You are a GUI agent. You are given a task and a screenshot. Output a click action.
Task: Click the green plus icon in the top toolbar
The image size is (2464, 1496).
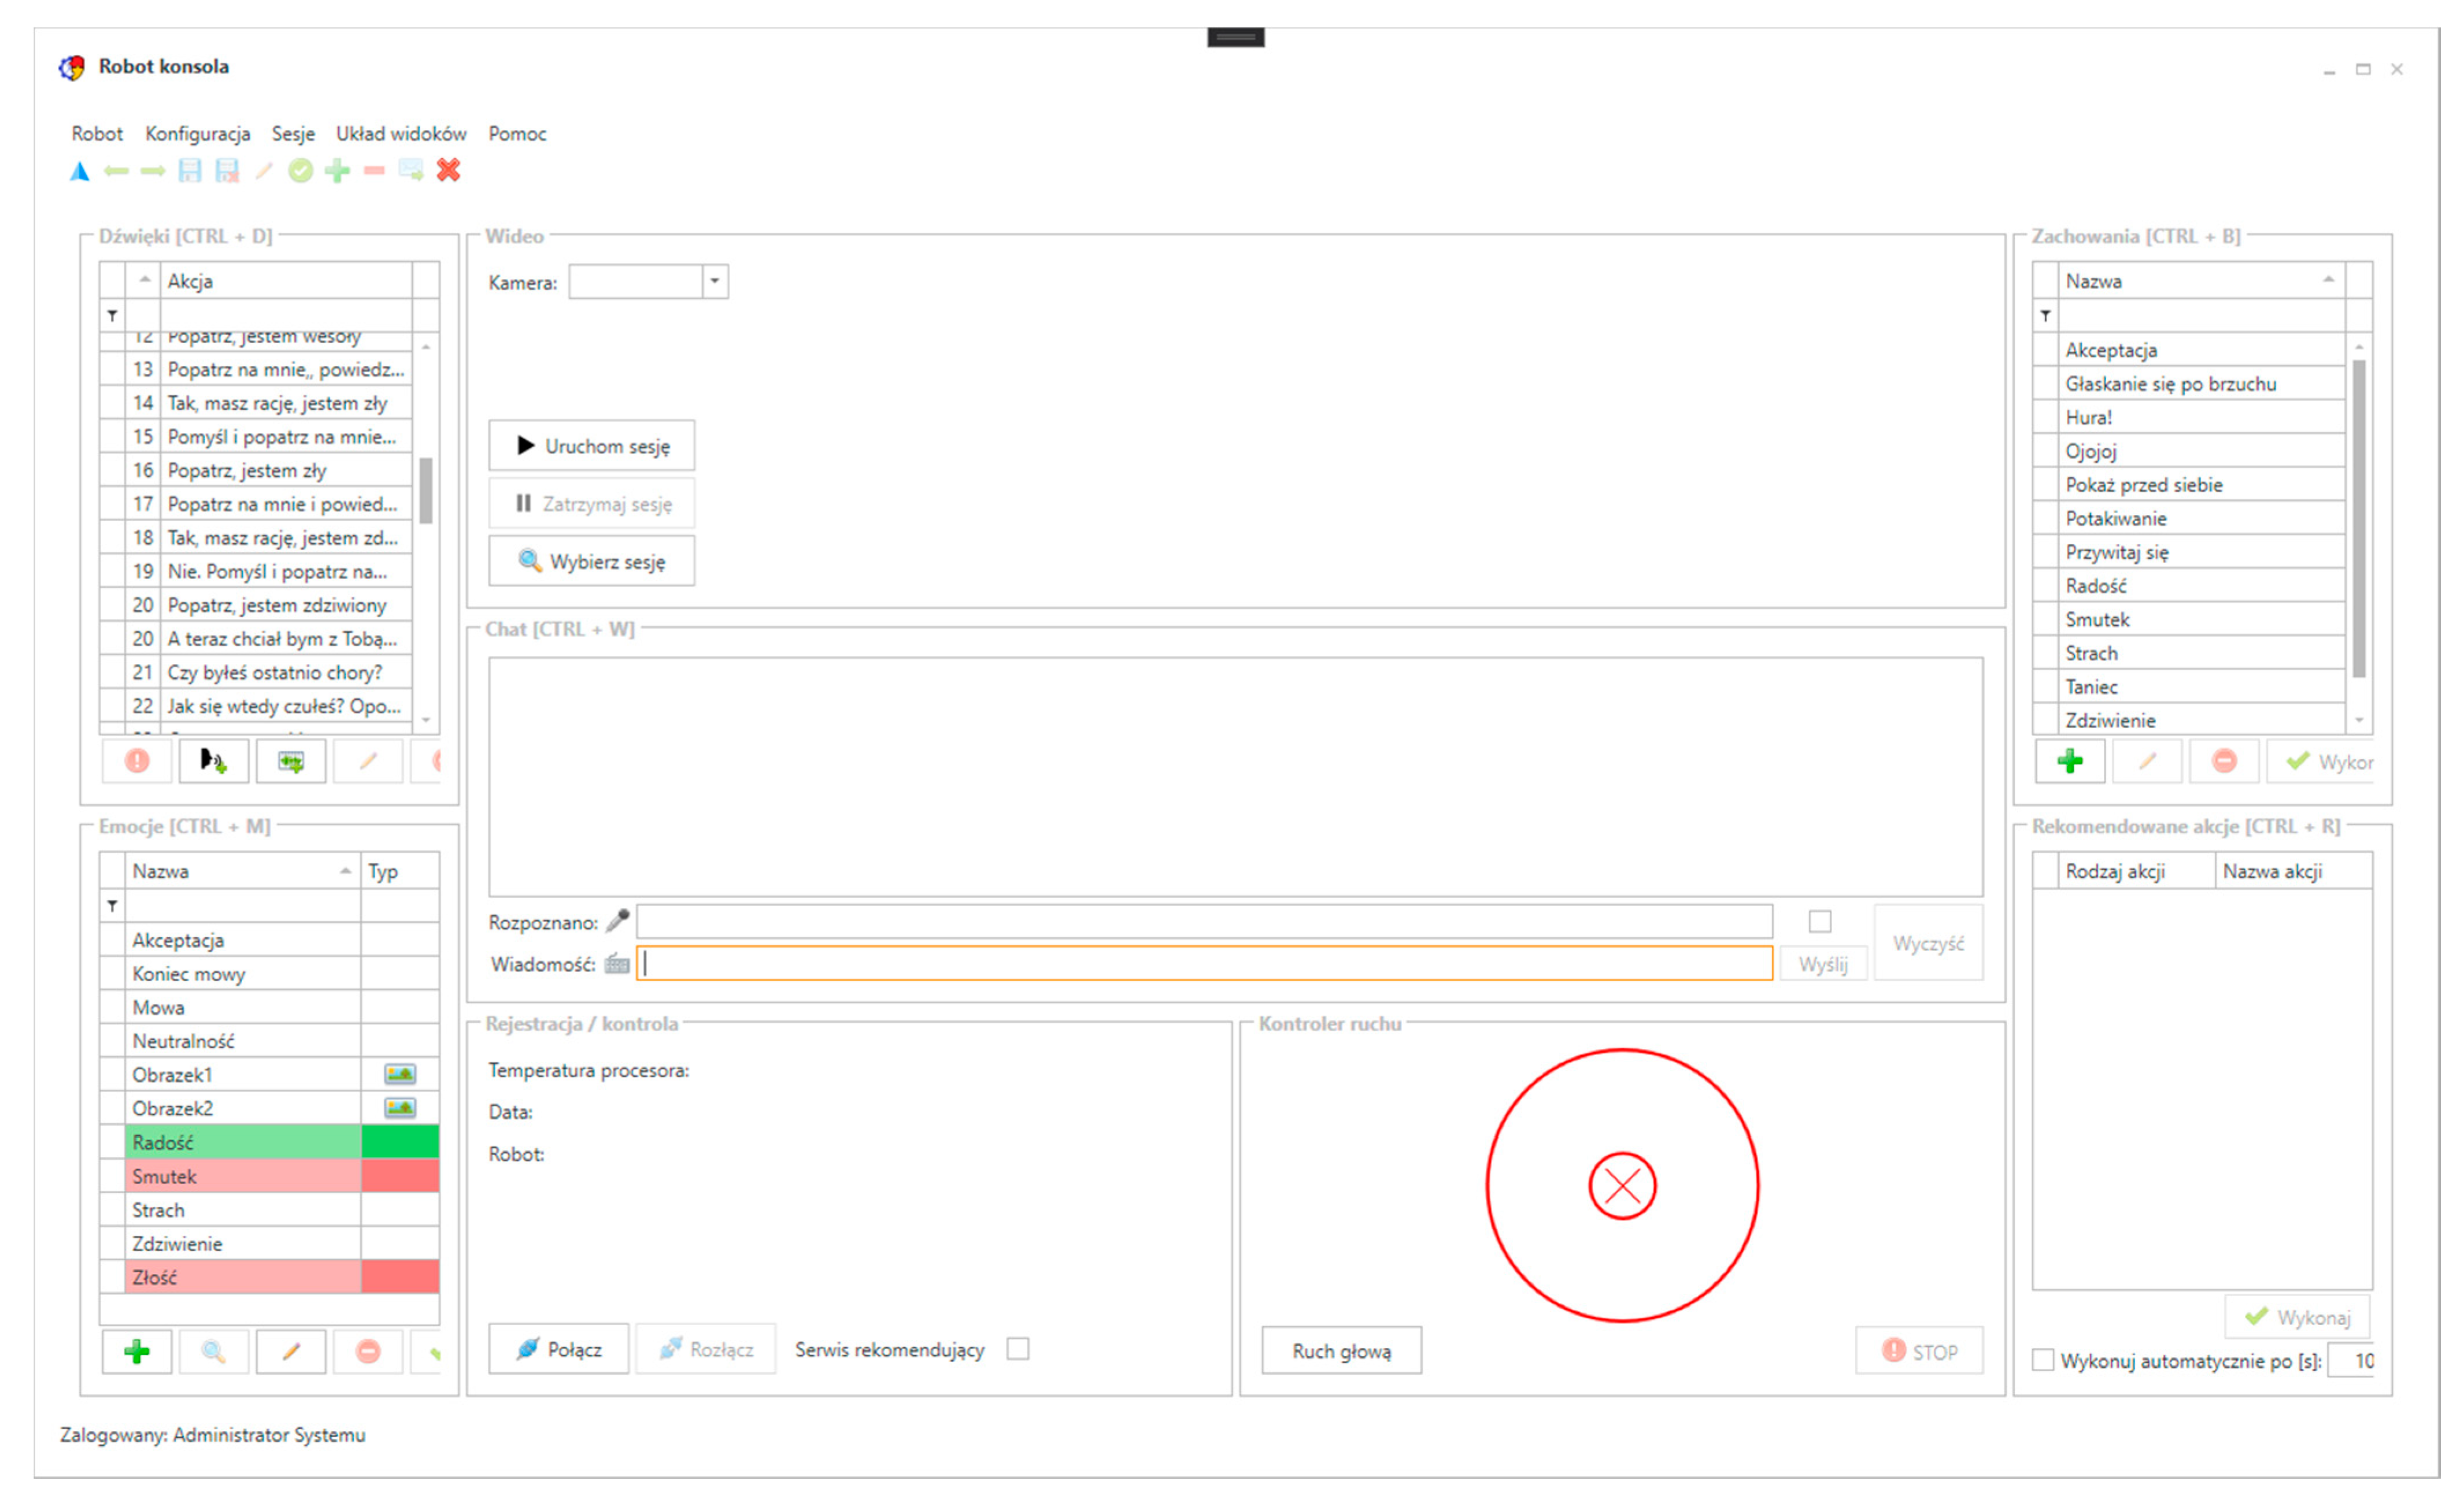click(x=338, y=171)
